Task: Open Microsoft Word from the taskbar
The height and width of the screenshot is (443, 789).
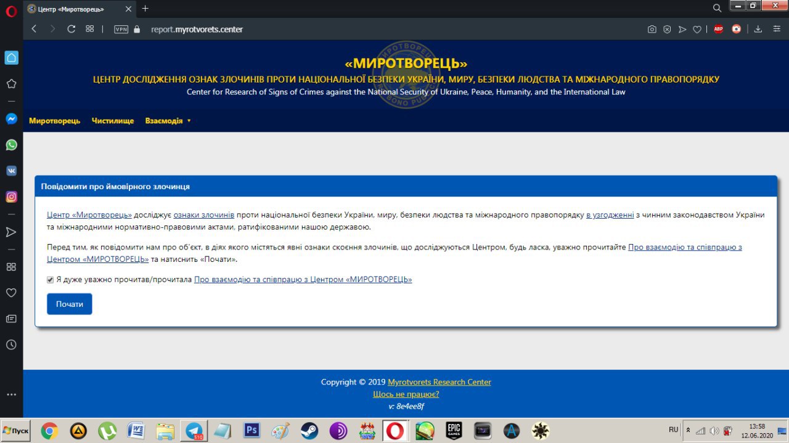Action: click(136, 430)
